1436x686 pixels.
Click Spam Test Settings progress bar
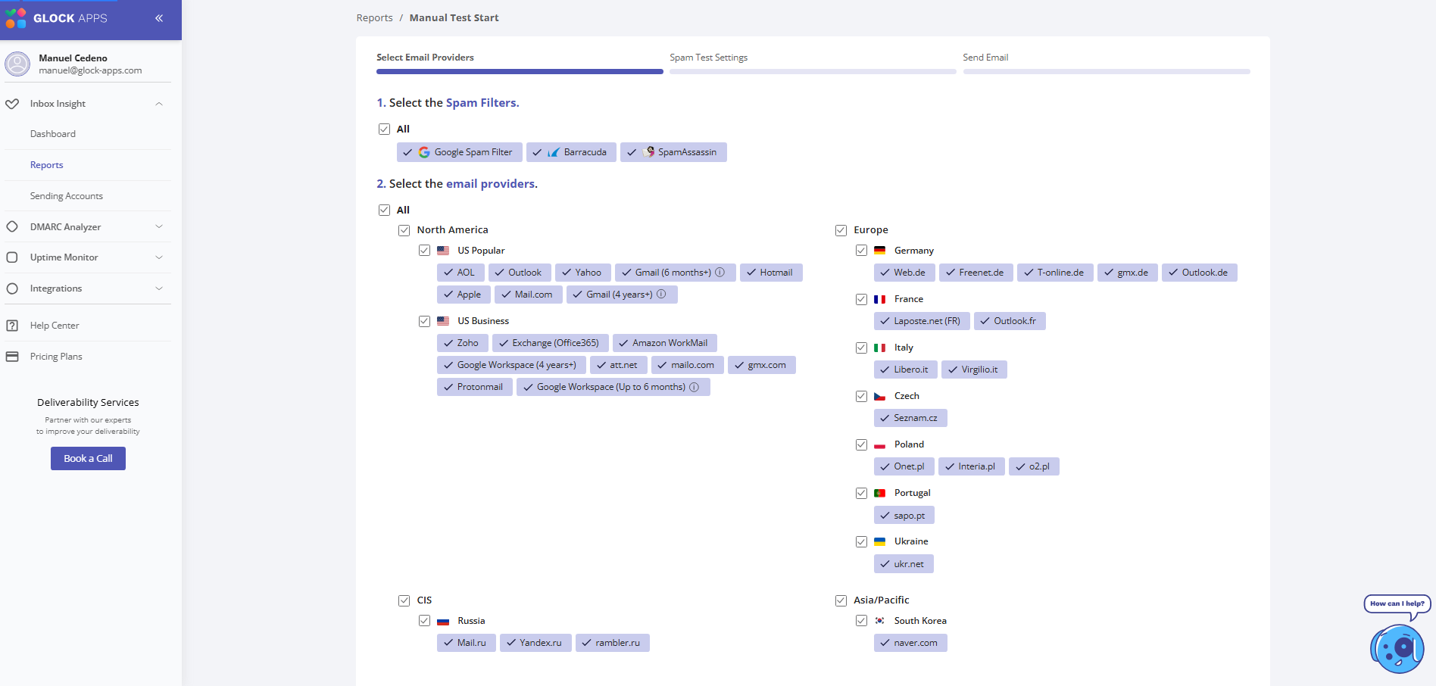point(813,72)
